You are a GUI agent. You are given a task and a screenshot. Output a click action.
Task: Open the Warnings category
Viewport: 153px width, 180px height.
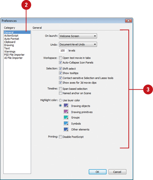pos(10,52)
